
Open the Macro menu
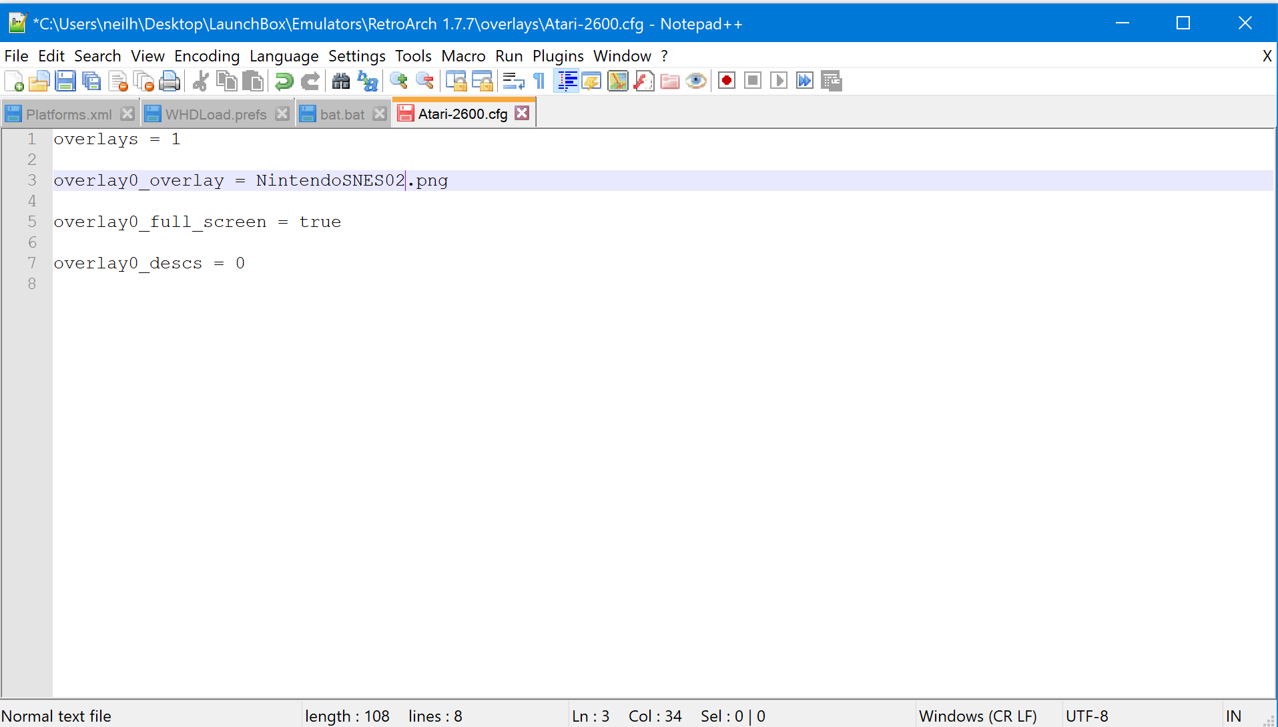464,56
